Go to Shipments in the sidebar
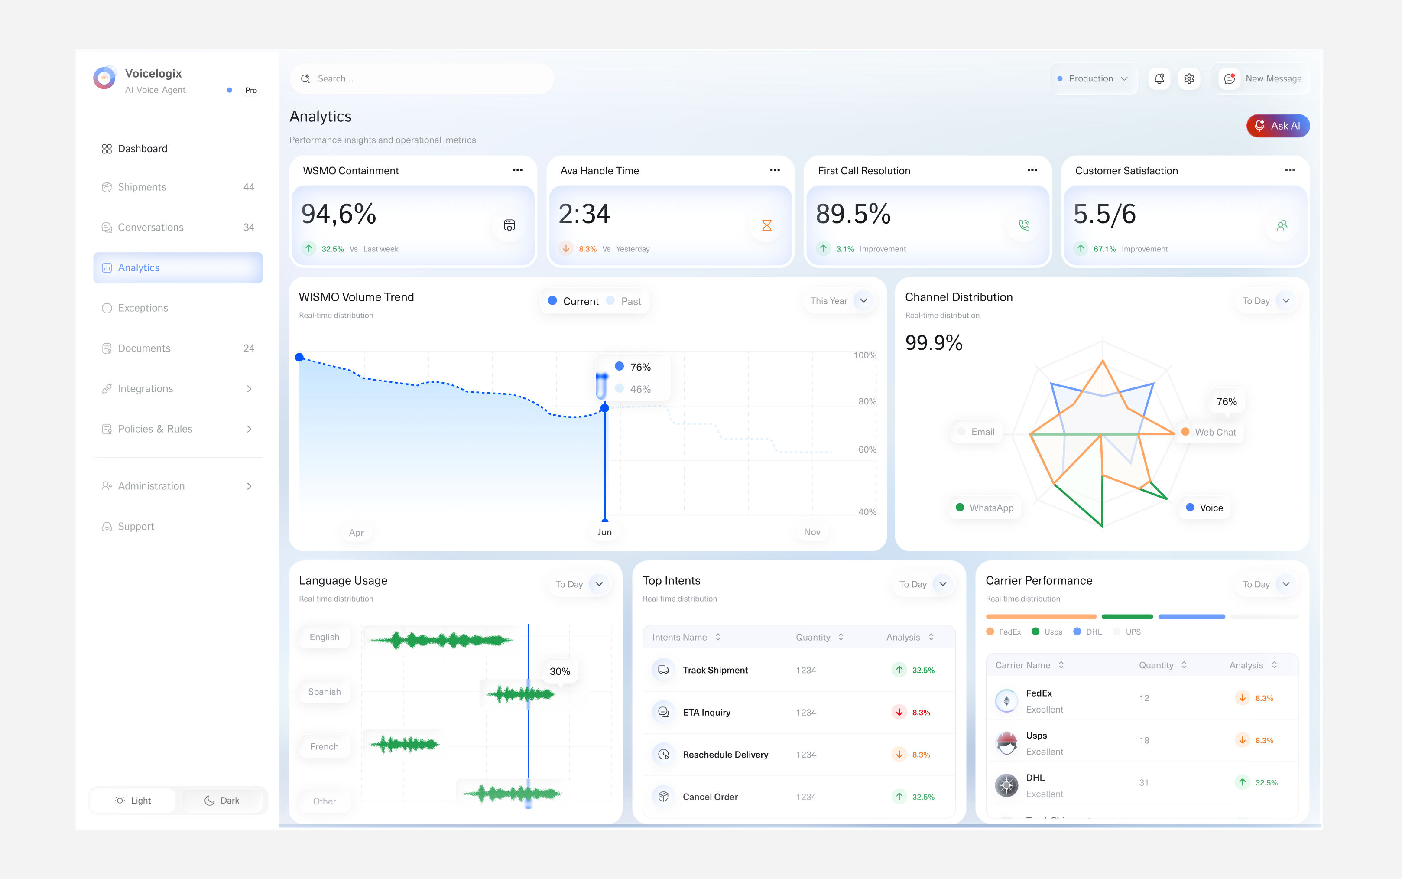Viewport: 1402px width, 879px height. click(x=178, y=187)
